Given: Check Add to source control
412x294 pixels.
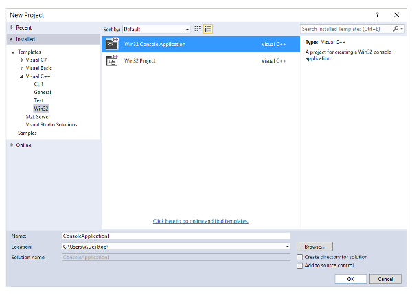Looking at the screenshot, I should [299, 266].
